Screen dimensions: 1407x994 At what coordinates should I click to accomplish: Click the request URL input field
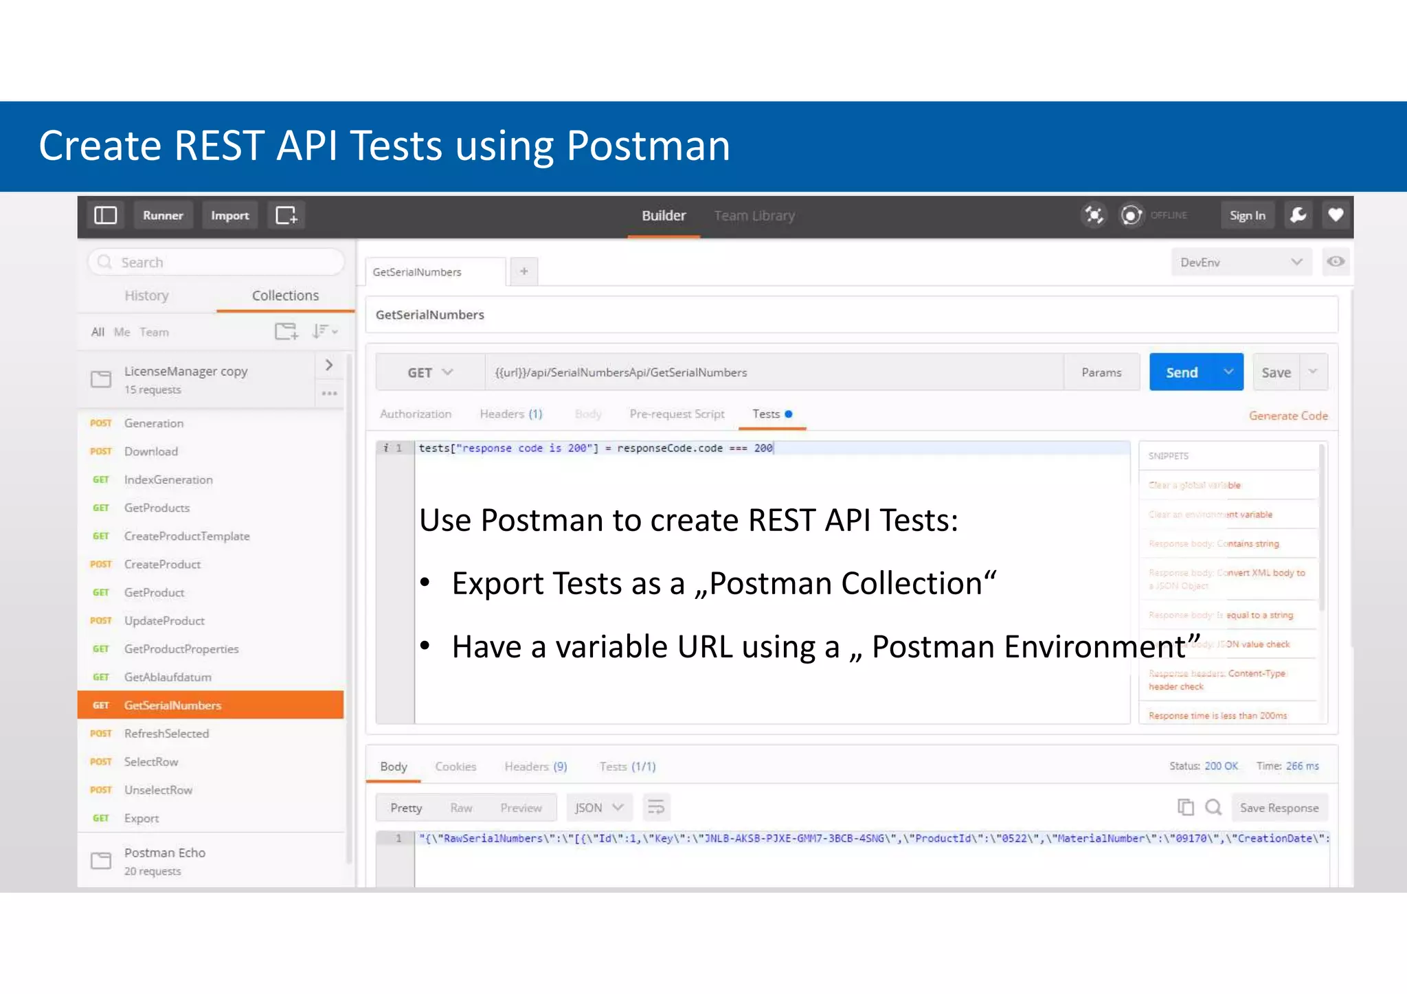click(774, 372)
